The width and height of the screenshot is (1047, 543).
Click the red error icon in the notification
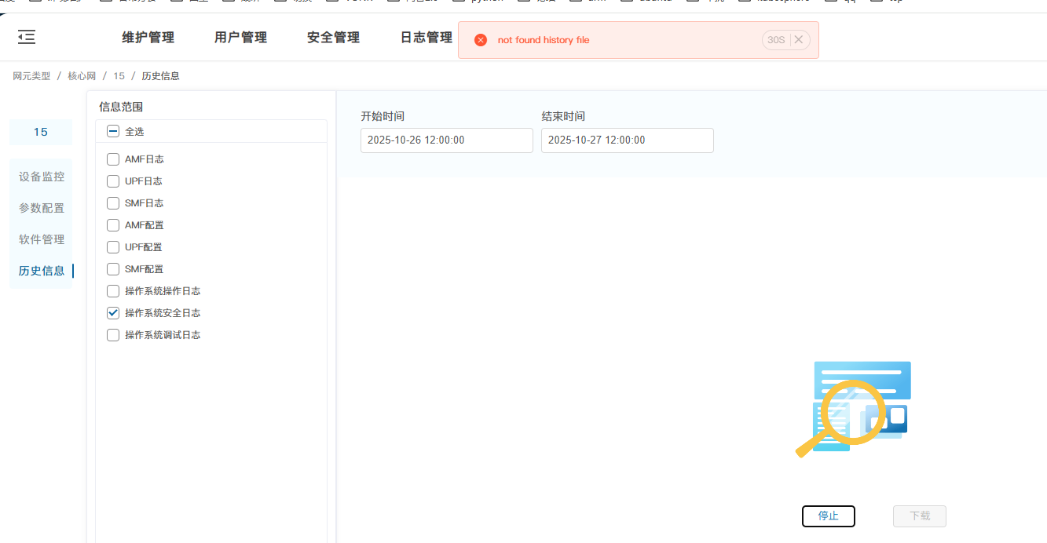coord(481,40)
